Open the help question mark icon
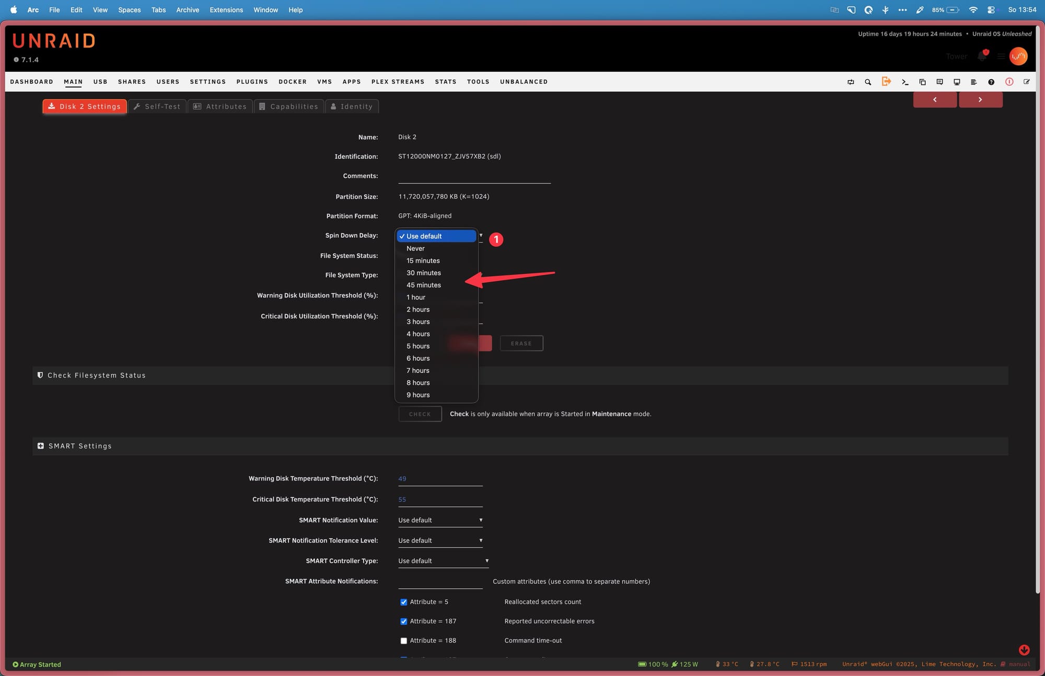This screenshot has width=1045, height=676. point(991,82)
